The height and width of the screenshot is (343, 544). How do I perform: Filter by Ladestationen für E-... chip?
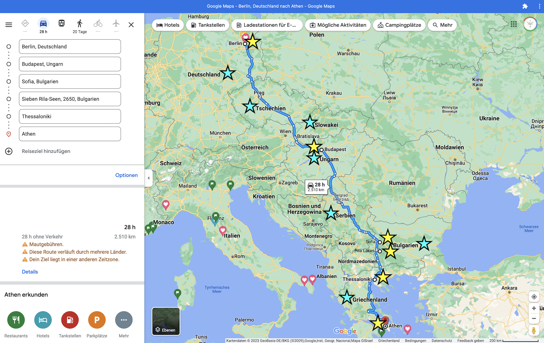(x=267, y=25)
